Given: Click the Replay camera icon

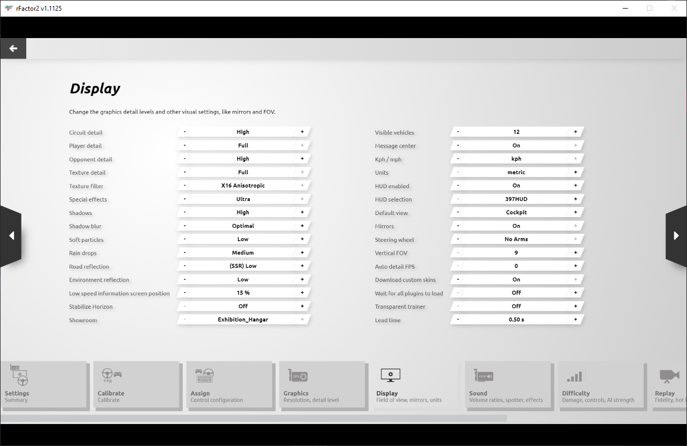Looking at the screenshot, I should (x=669, y=376).
